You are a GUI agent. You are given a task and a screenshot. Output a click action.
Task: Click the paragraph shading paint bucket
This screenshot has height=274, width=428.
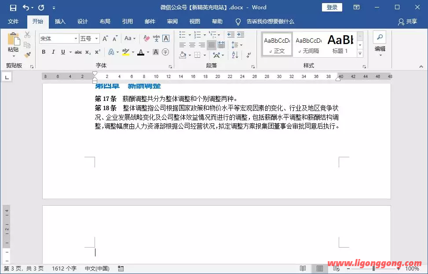point(183,55)
